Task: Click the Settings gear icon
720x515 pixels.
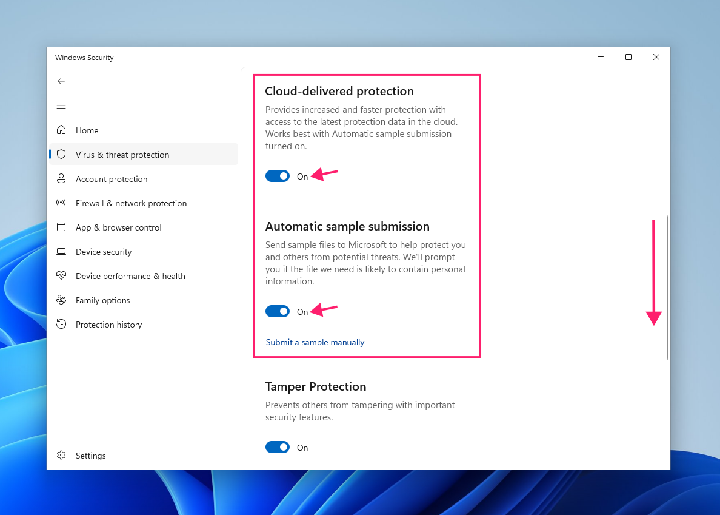Action: click(x=61, y=456)
